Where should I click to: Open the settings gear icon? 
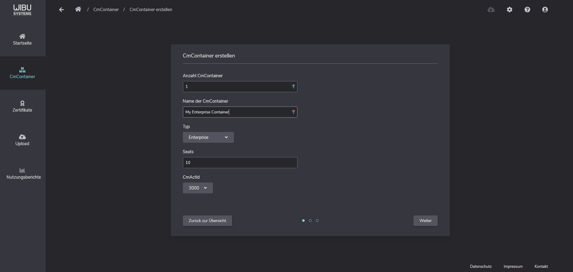click(x=509, y=9)
